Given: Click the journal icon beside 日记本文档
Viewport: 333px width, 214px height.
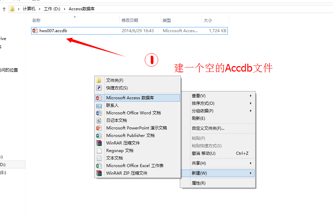Looking at the screenshot, I should (99, 121).
